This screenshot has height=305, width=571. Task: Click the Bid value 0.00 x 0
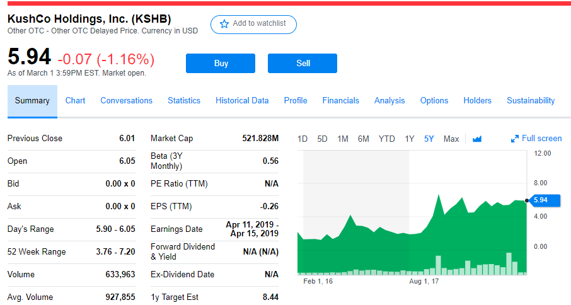point(120,184)
